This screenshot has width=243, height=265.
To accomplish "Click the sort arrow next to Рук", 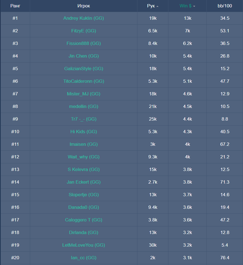I will pos(157,6).
